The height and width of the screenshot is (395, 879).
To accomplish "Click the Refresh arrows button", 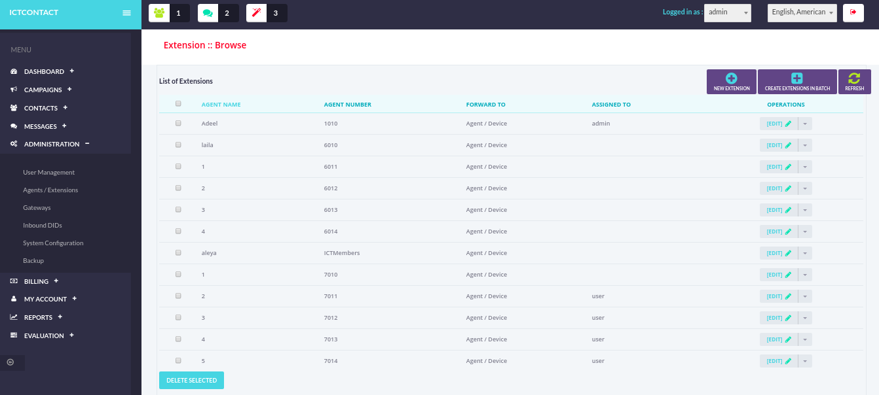I will pos(854,82).
